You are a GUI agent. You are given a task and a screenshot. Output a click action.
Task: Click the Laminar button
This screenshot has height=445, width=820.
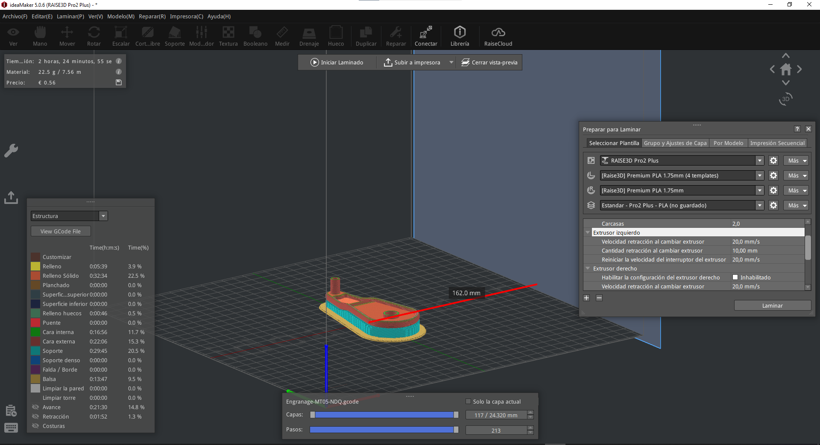pyautogui.click(x=772, y=305)
